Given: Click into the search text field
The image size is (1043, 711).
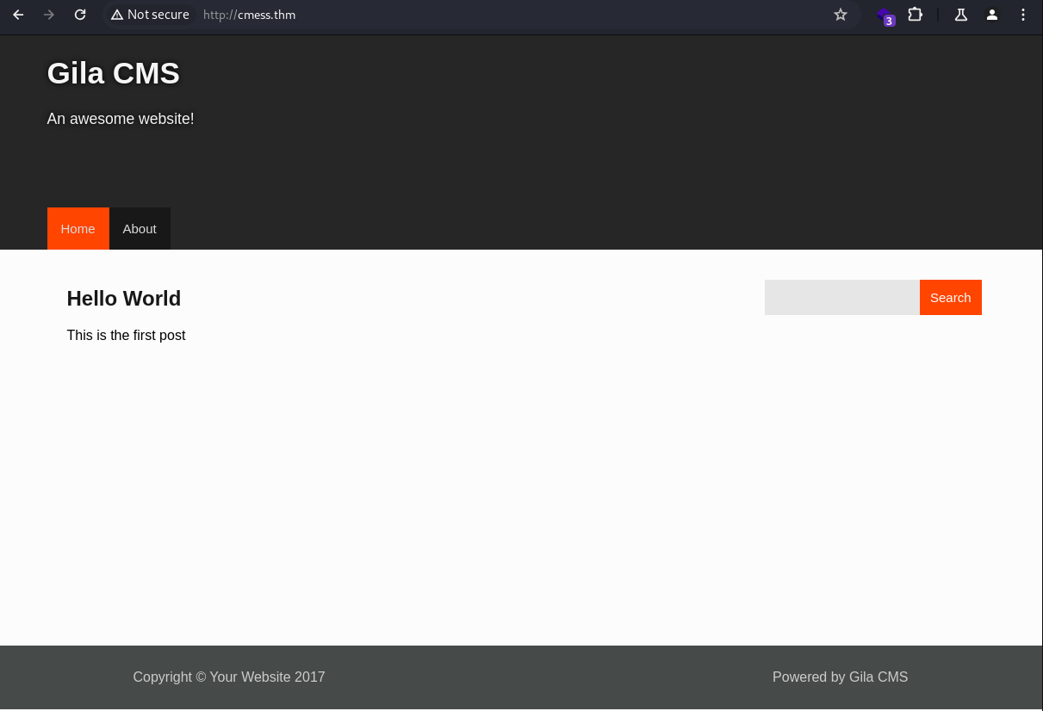Looking at the screenshot, I should click(842, 298).
